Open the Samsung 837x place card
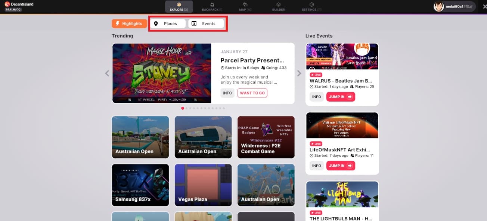This screenshot has height=221, width=487. tap(140, 185)
